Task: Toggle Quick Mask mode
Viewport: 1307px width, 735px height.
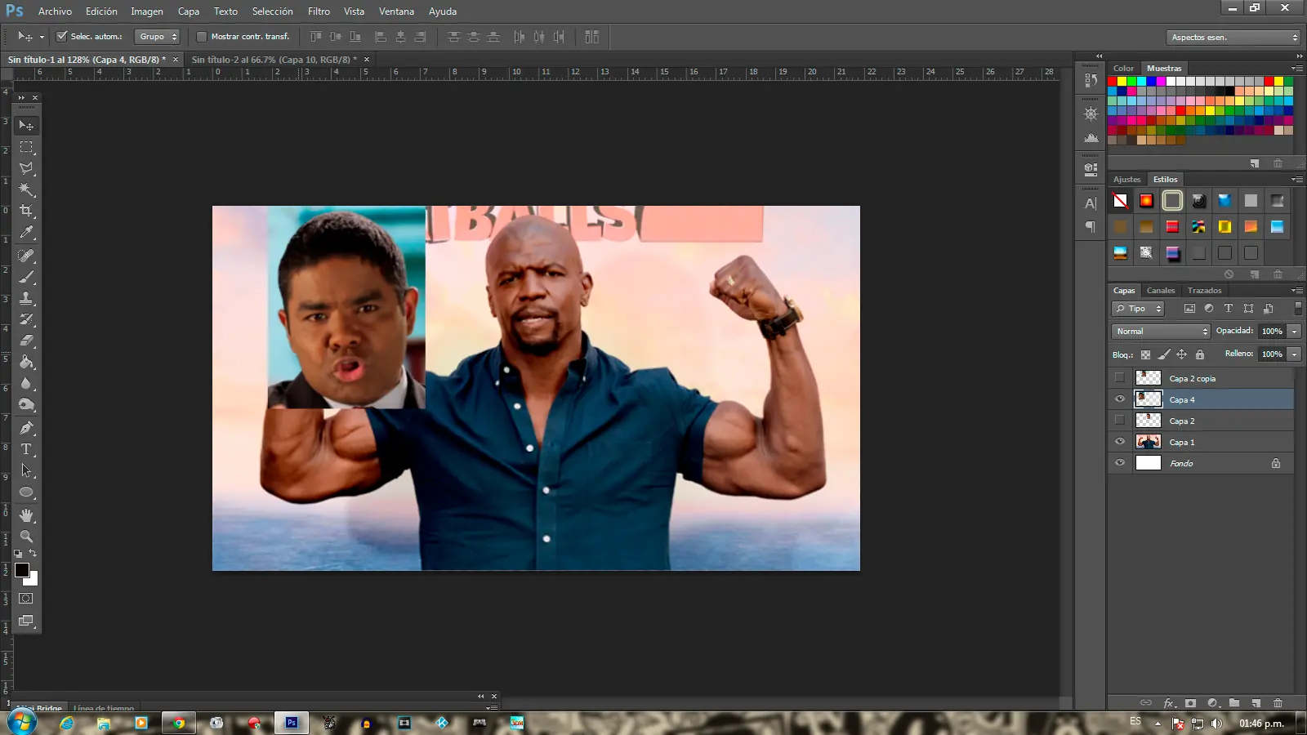Action: tap(26, 599)
